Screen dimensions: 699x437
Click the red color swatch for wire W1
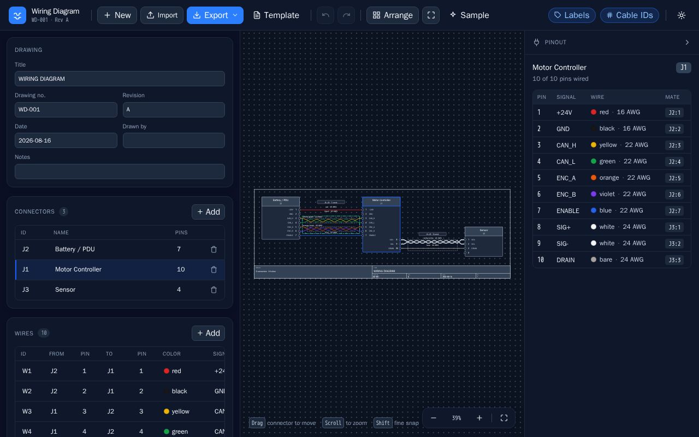tap(167, 371)
